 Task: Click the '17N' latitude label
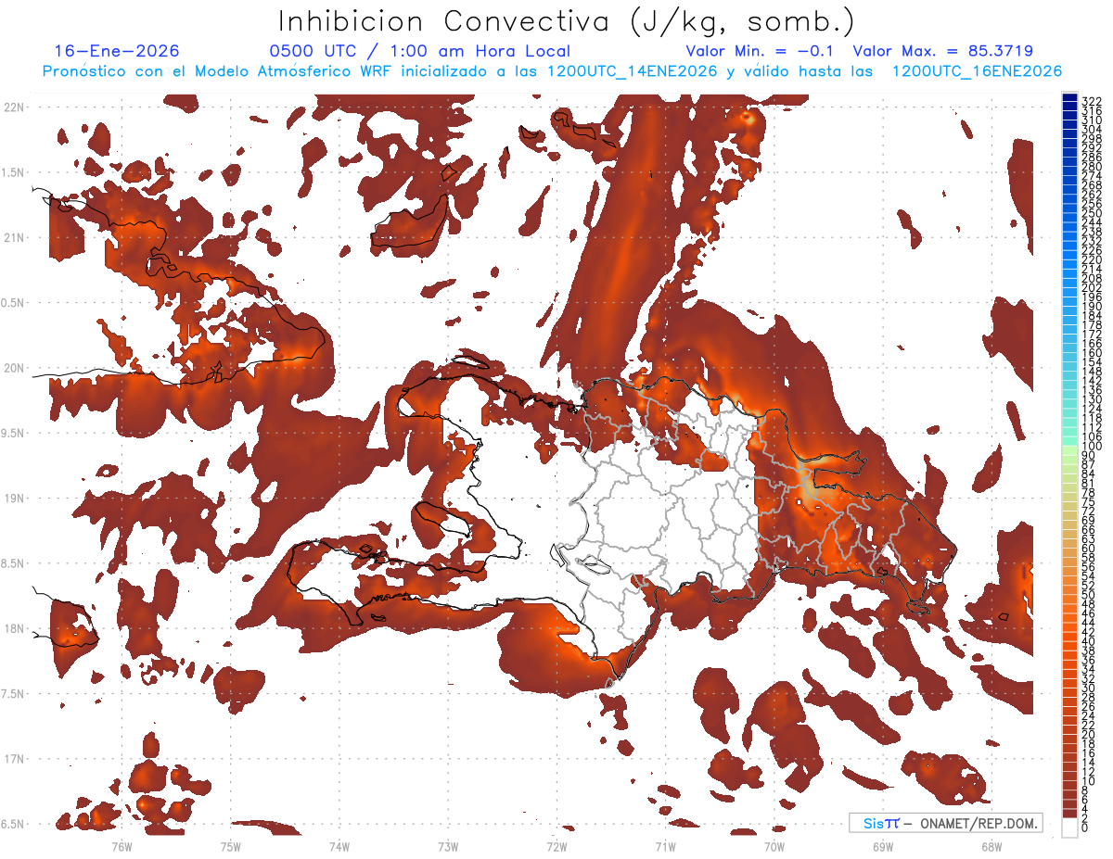coord(14,759)
